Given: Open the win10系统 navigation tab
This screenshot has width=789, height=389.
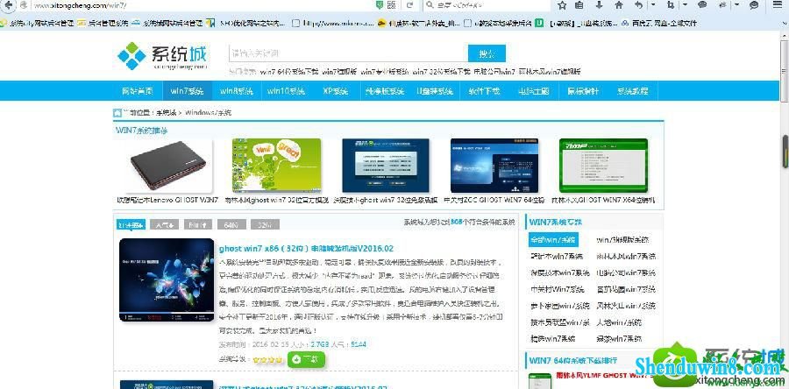Looking at the screenshot, I should pyautogui.click(x=286, y=91).
